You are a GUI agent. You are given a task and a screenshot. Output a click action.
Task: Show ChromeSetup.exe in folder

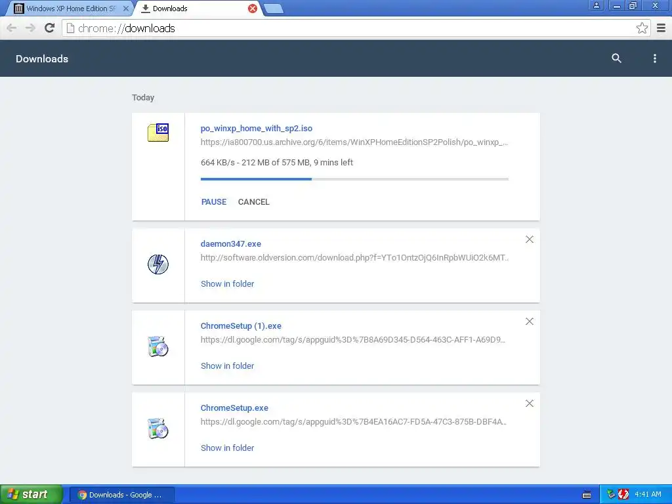227,448
